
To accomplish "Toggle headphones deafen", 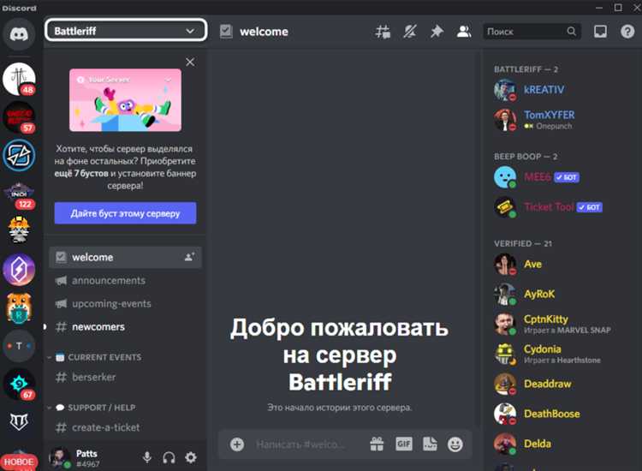I will (x=169, y=457).
